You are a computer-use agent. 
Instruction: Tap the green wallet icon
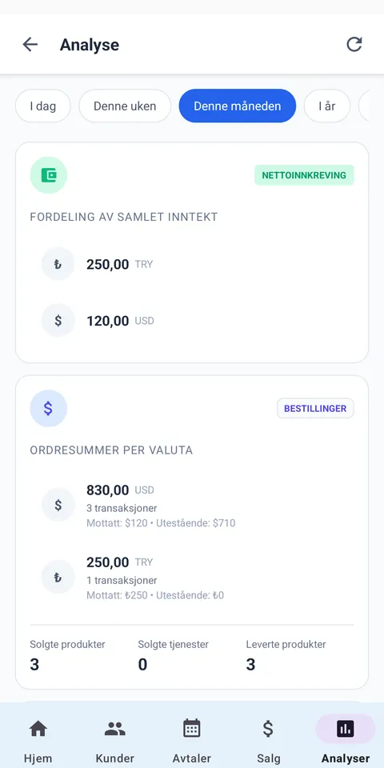49,175
